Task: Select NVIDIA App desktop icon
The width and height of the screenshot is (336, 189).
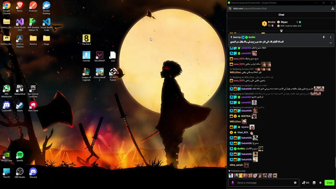Action: [7, 156]
